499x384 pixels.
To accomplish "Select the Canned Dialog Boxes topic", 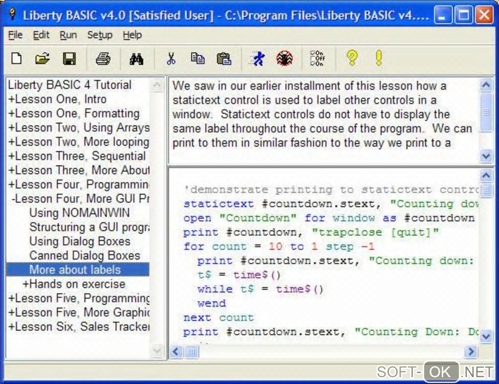I will [85, 255].
